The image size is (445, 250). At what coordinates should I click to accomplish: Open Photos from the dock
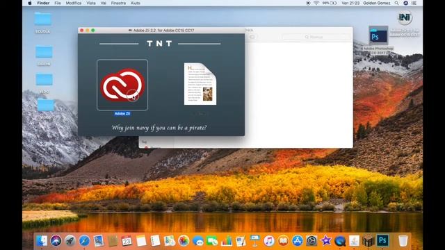pyautogui.click(x=184, y=241)
